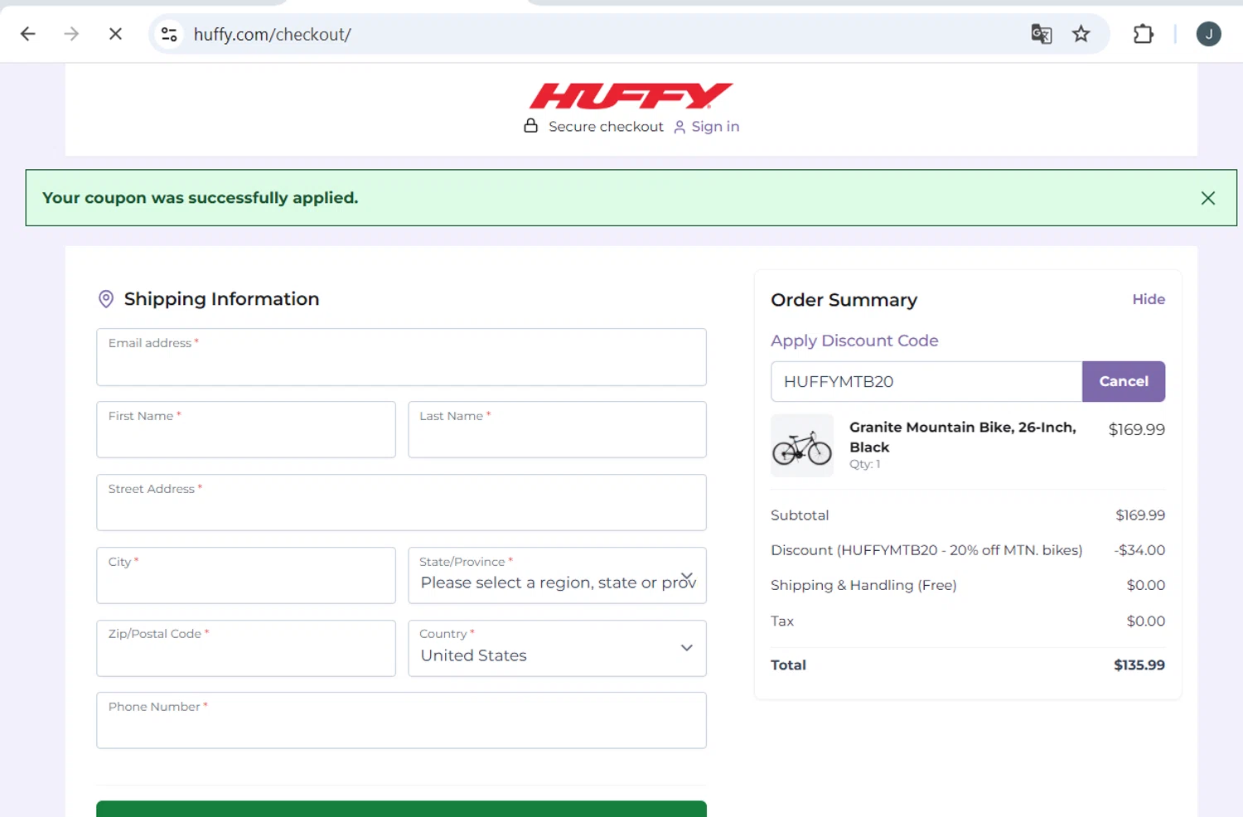Click the secure checkout lock icon

531,126
